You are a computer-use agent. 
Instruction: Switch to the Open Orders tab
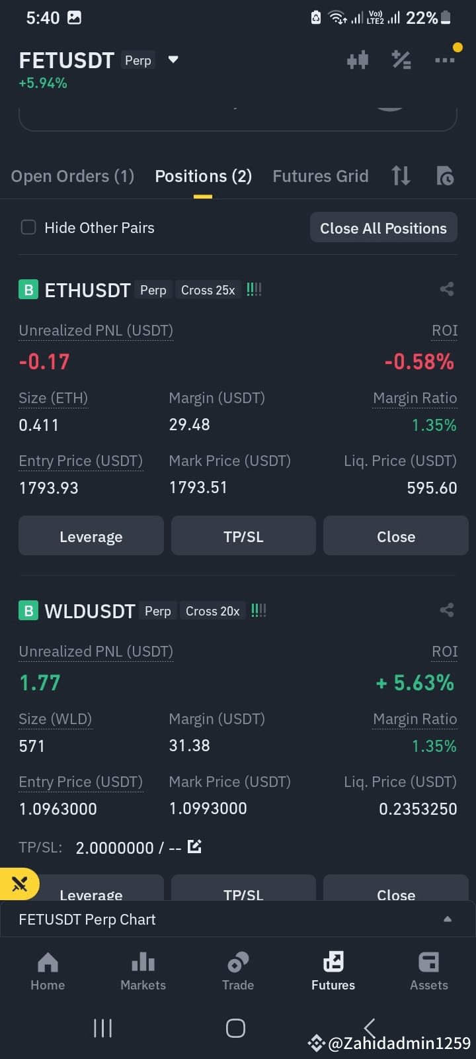click(73, 176)
